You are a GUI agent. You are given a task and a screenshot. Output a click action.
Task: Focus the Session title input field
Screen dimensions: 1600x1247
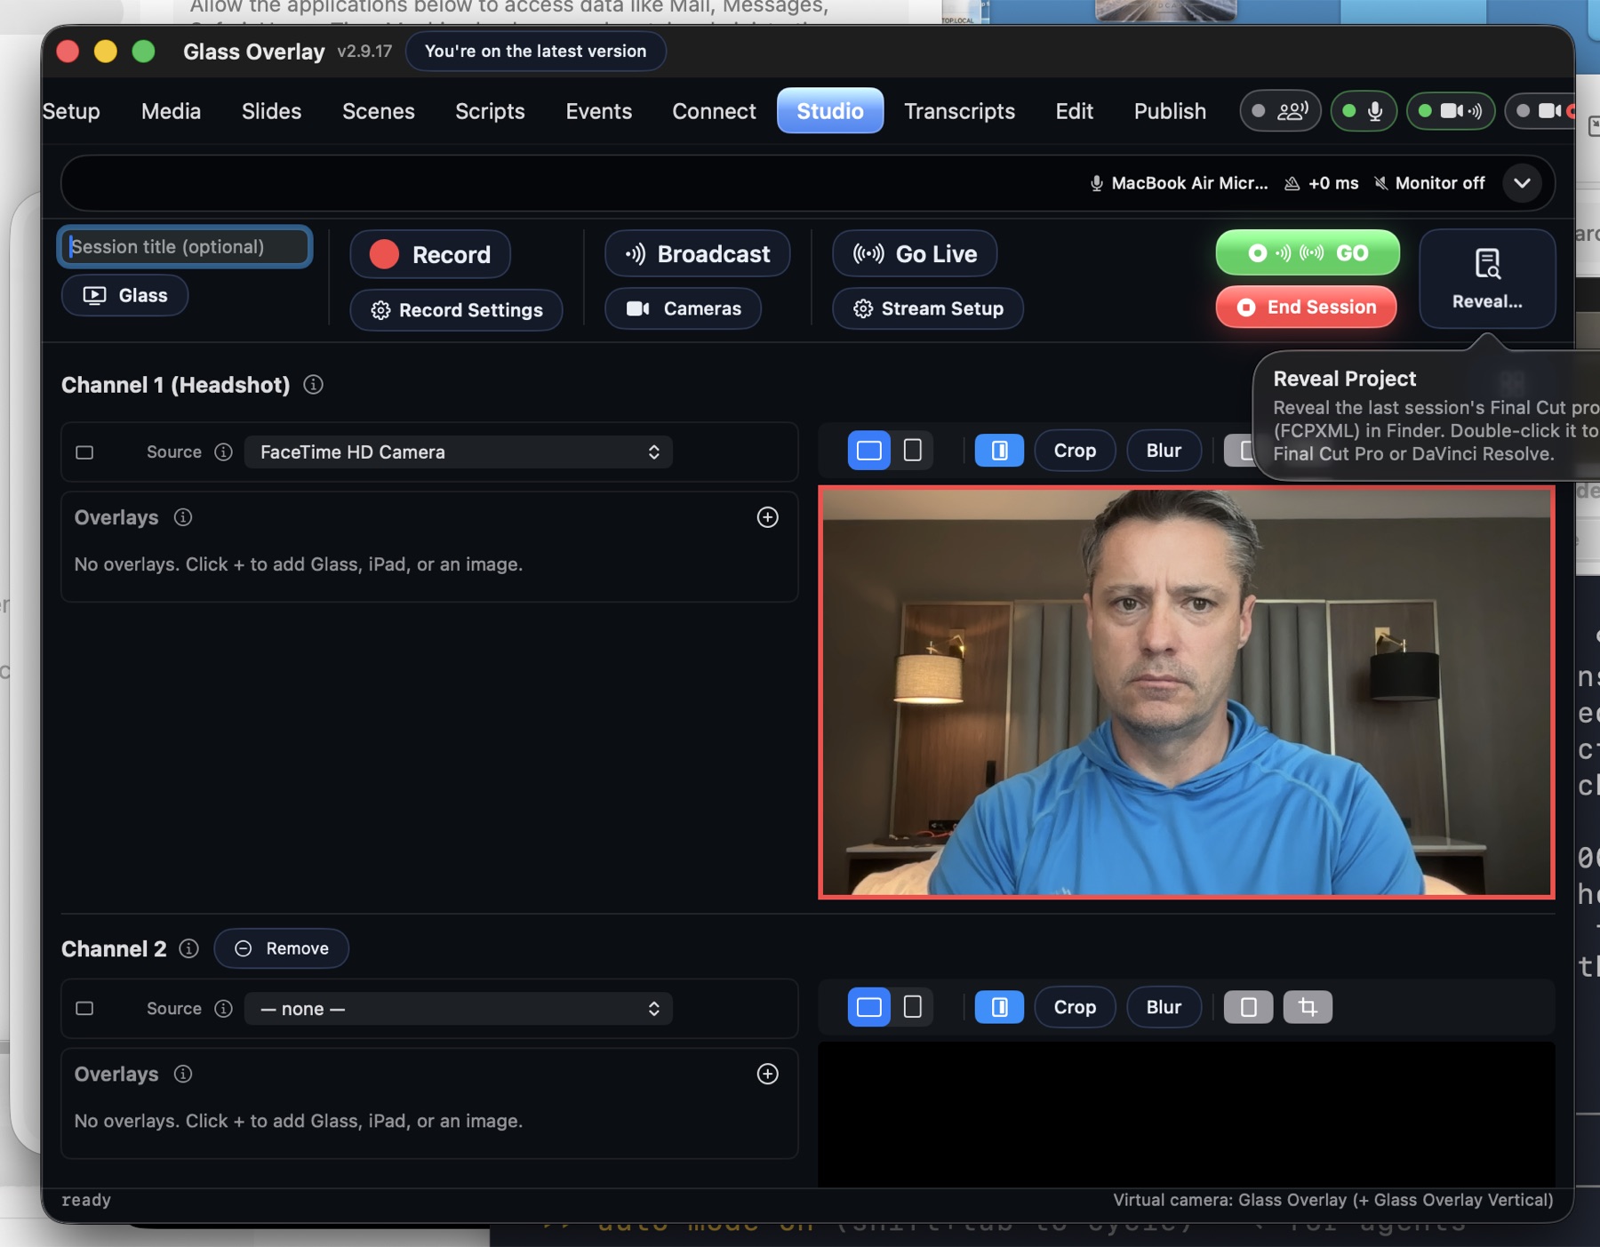(x=185, y=246)
